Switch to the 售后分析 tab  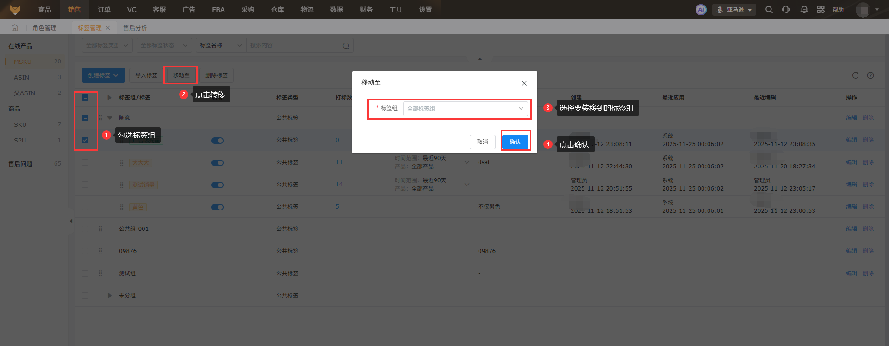(x=135, y=28)
